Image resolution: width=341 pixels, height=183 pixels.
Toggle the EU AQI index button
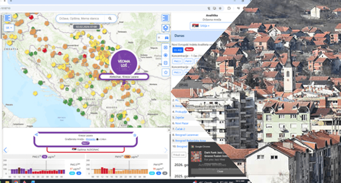pyautogui.click(x=178, y=50)
